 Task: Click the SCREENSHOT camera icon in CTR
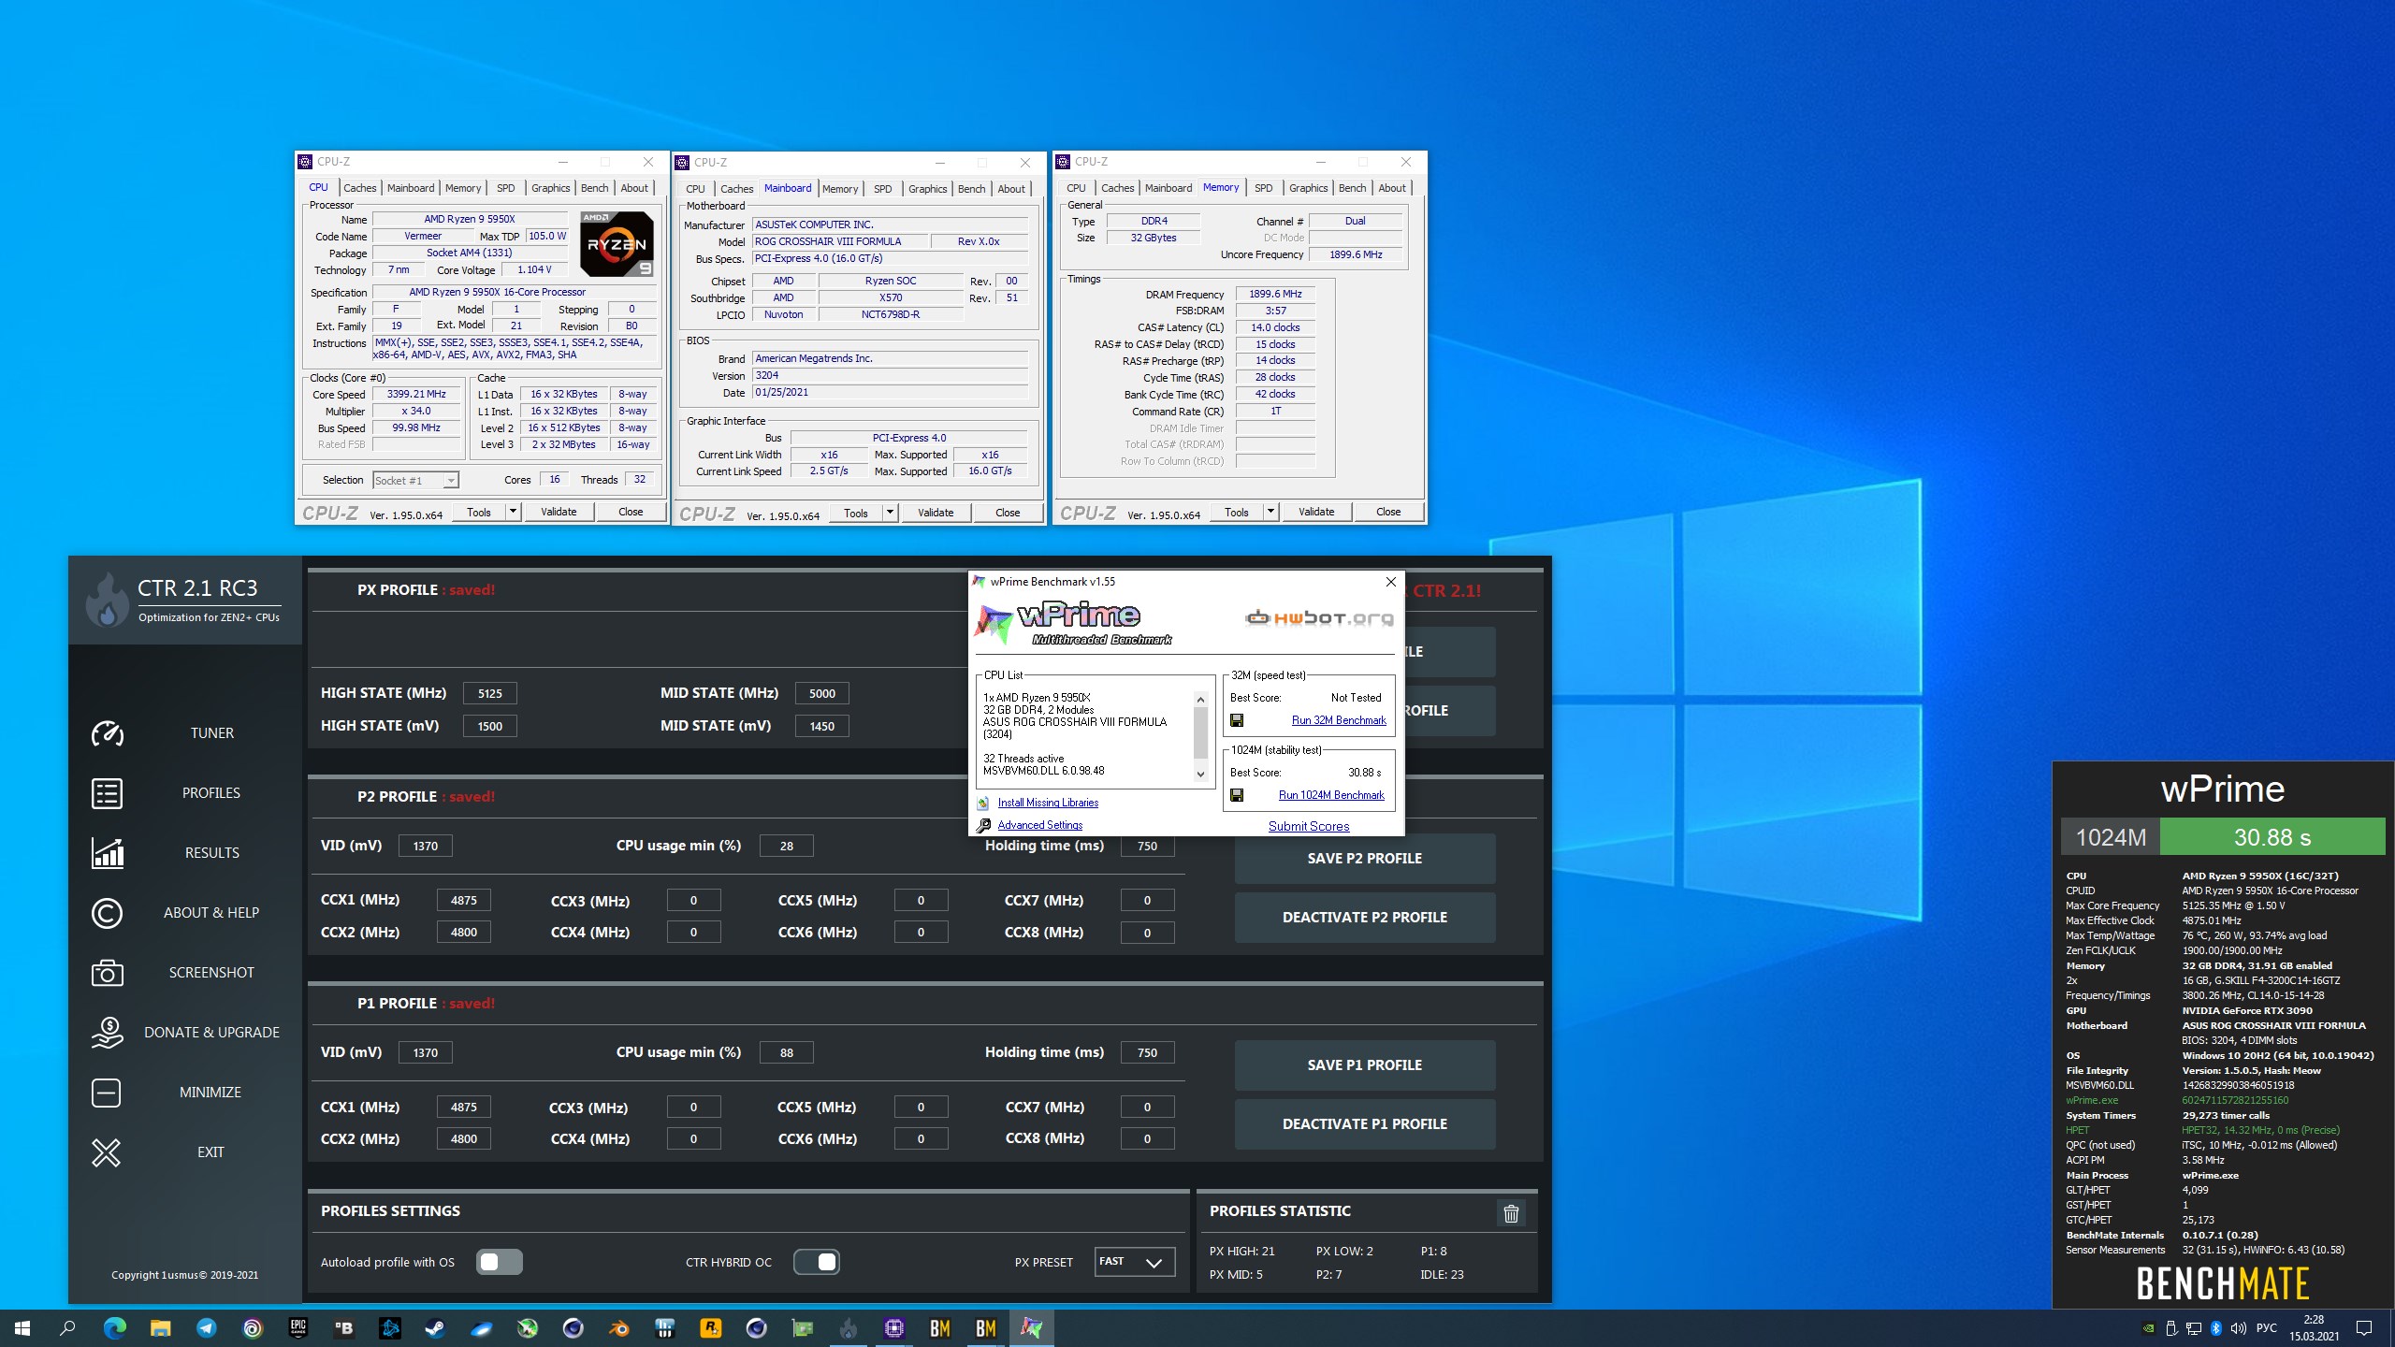(x=107, y=973)
